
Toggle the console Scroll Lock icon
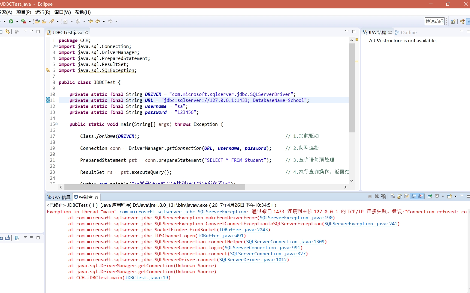400,197
